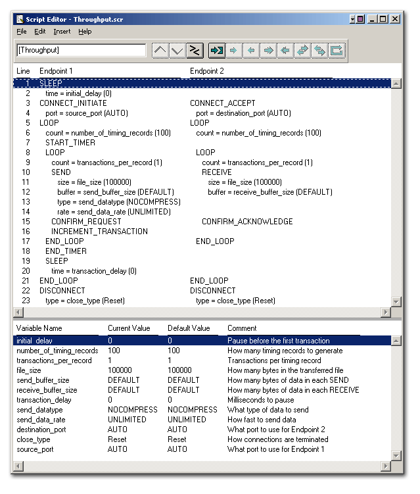This screenshot has height=494, width=420.
Task: Click the variable list scroll up arrow
Action: pos(396,341)
